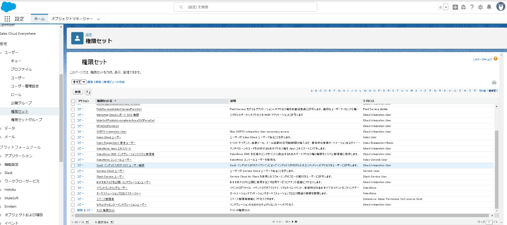
Task: Collapse the ユーザー sidebar section
Action: tap(1, 53)
